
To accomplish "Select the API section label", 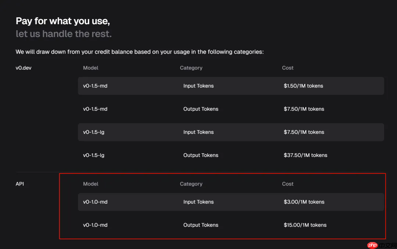I will [20, 184].
